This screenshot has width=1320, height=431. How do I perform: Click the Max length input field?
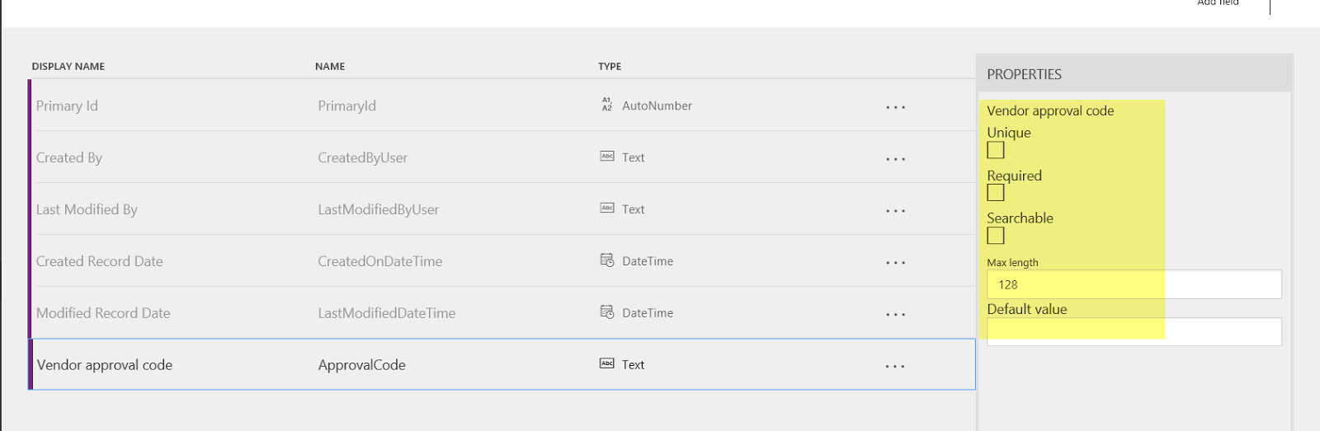(x=1134, y=284)
